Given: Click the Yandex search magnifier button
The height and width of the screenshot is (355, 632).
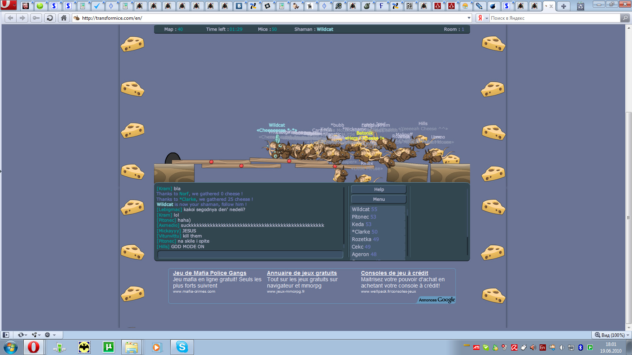Looking at the screenshot, I should pyautogui.click(x=625, y=18).
